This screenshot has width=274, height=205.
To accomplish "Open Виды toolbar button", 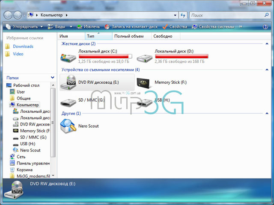I will 57,26.
